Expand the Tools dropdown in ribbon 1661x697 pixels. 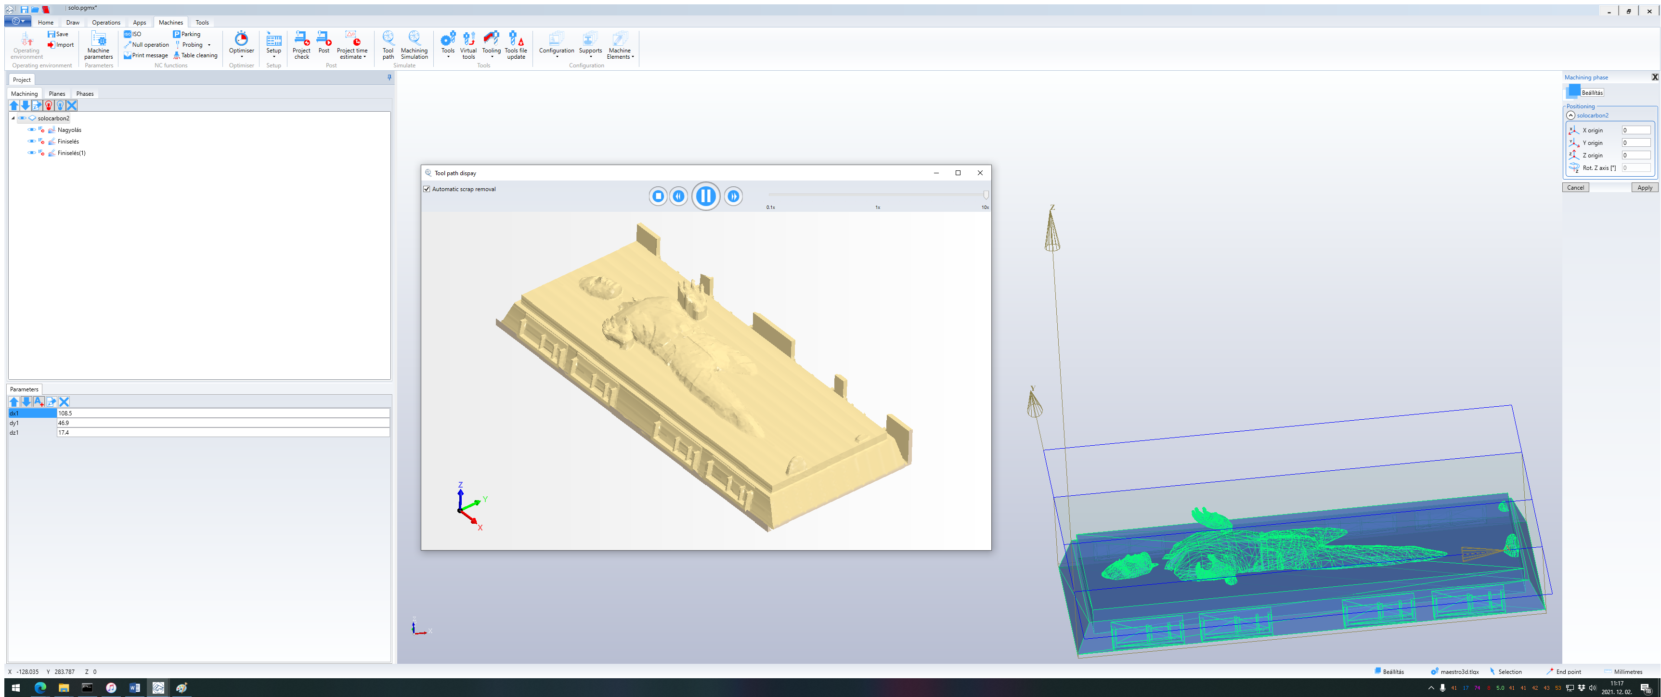point(447,56)
